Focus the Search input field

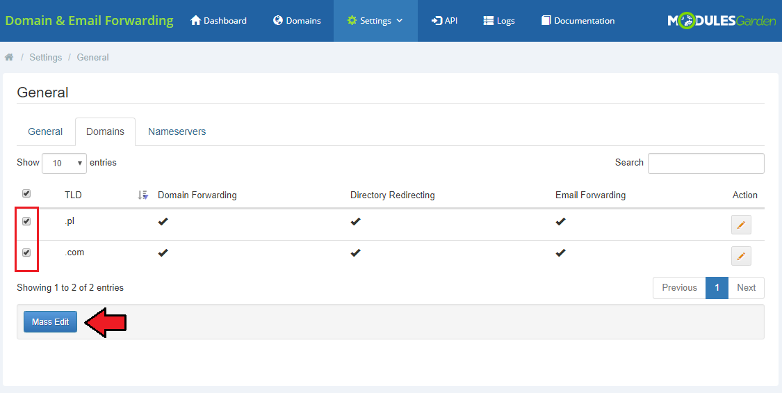tap(706, 163)
